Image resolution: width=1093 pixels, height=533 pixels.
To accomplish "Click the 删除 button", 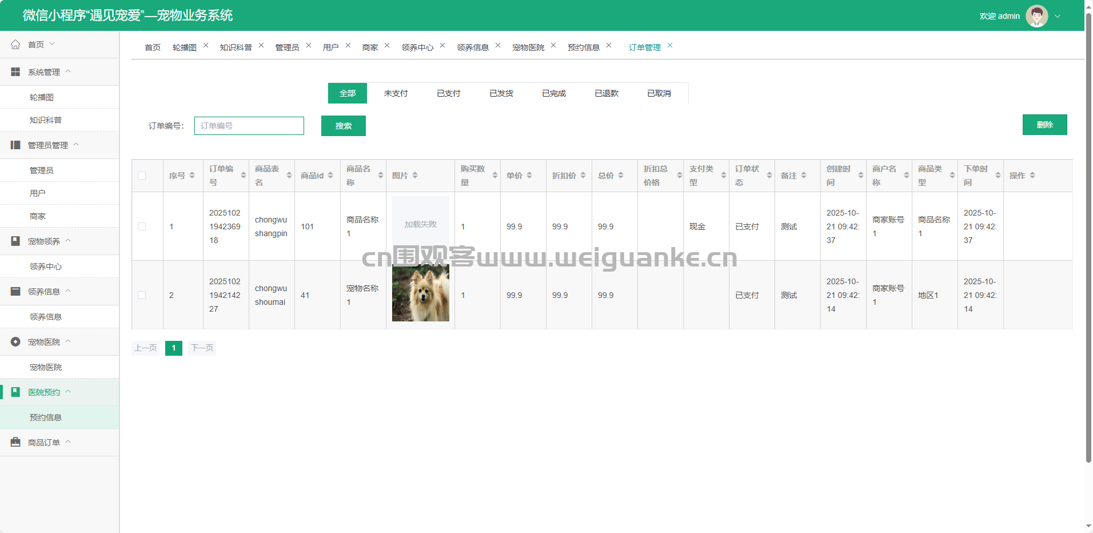I will [1044, 125].
